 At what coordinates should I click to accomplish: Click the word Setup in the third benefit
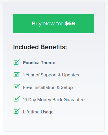(x=67, y=87)
